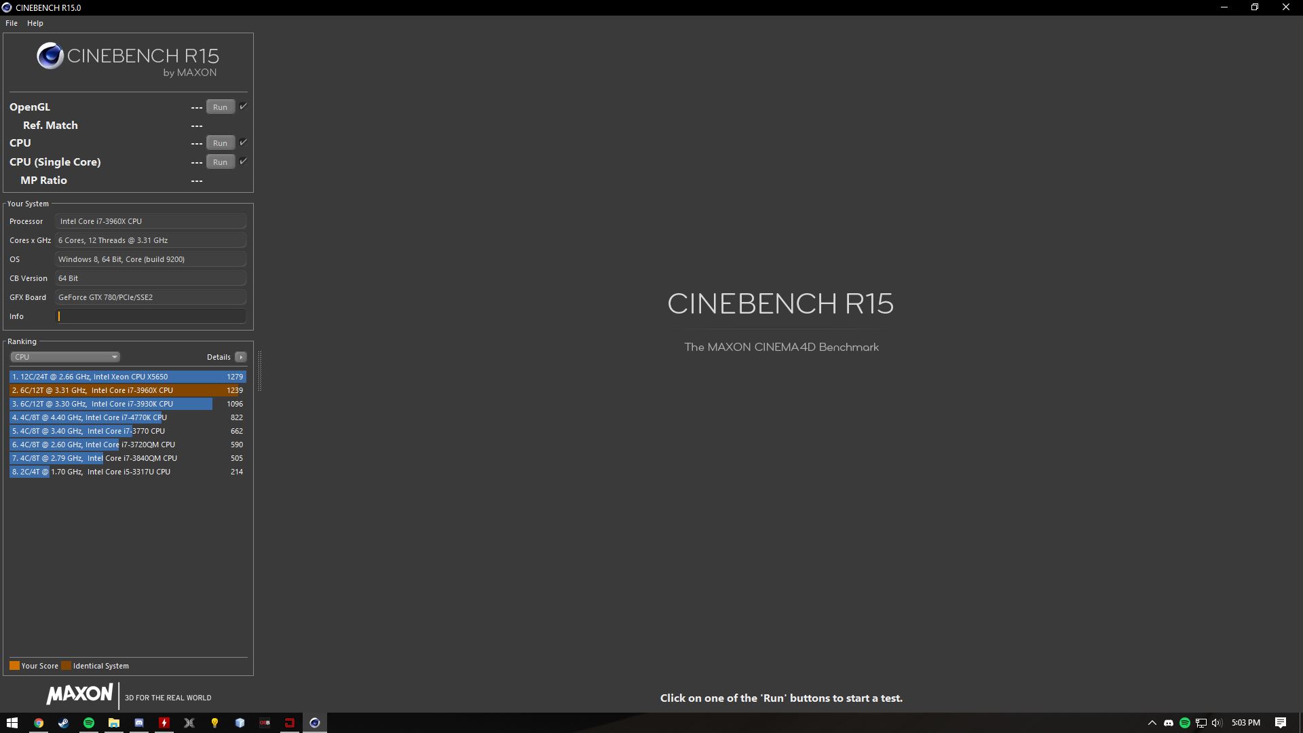Restore down the Cinebench window
Screen dimensions: 1303x733
(x=1255, y=7)
